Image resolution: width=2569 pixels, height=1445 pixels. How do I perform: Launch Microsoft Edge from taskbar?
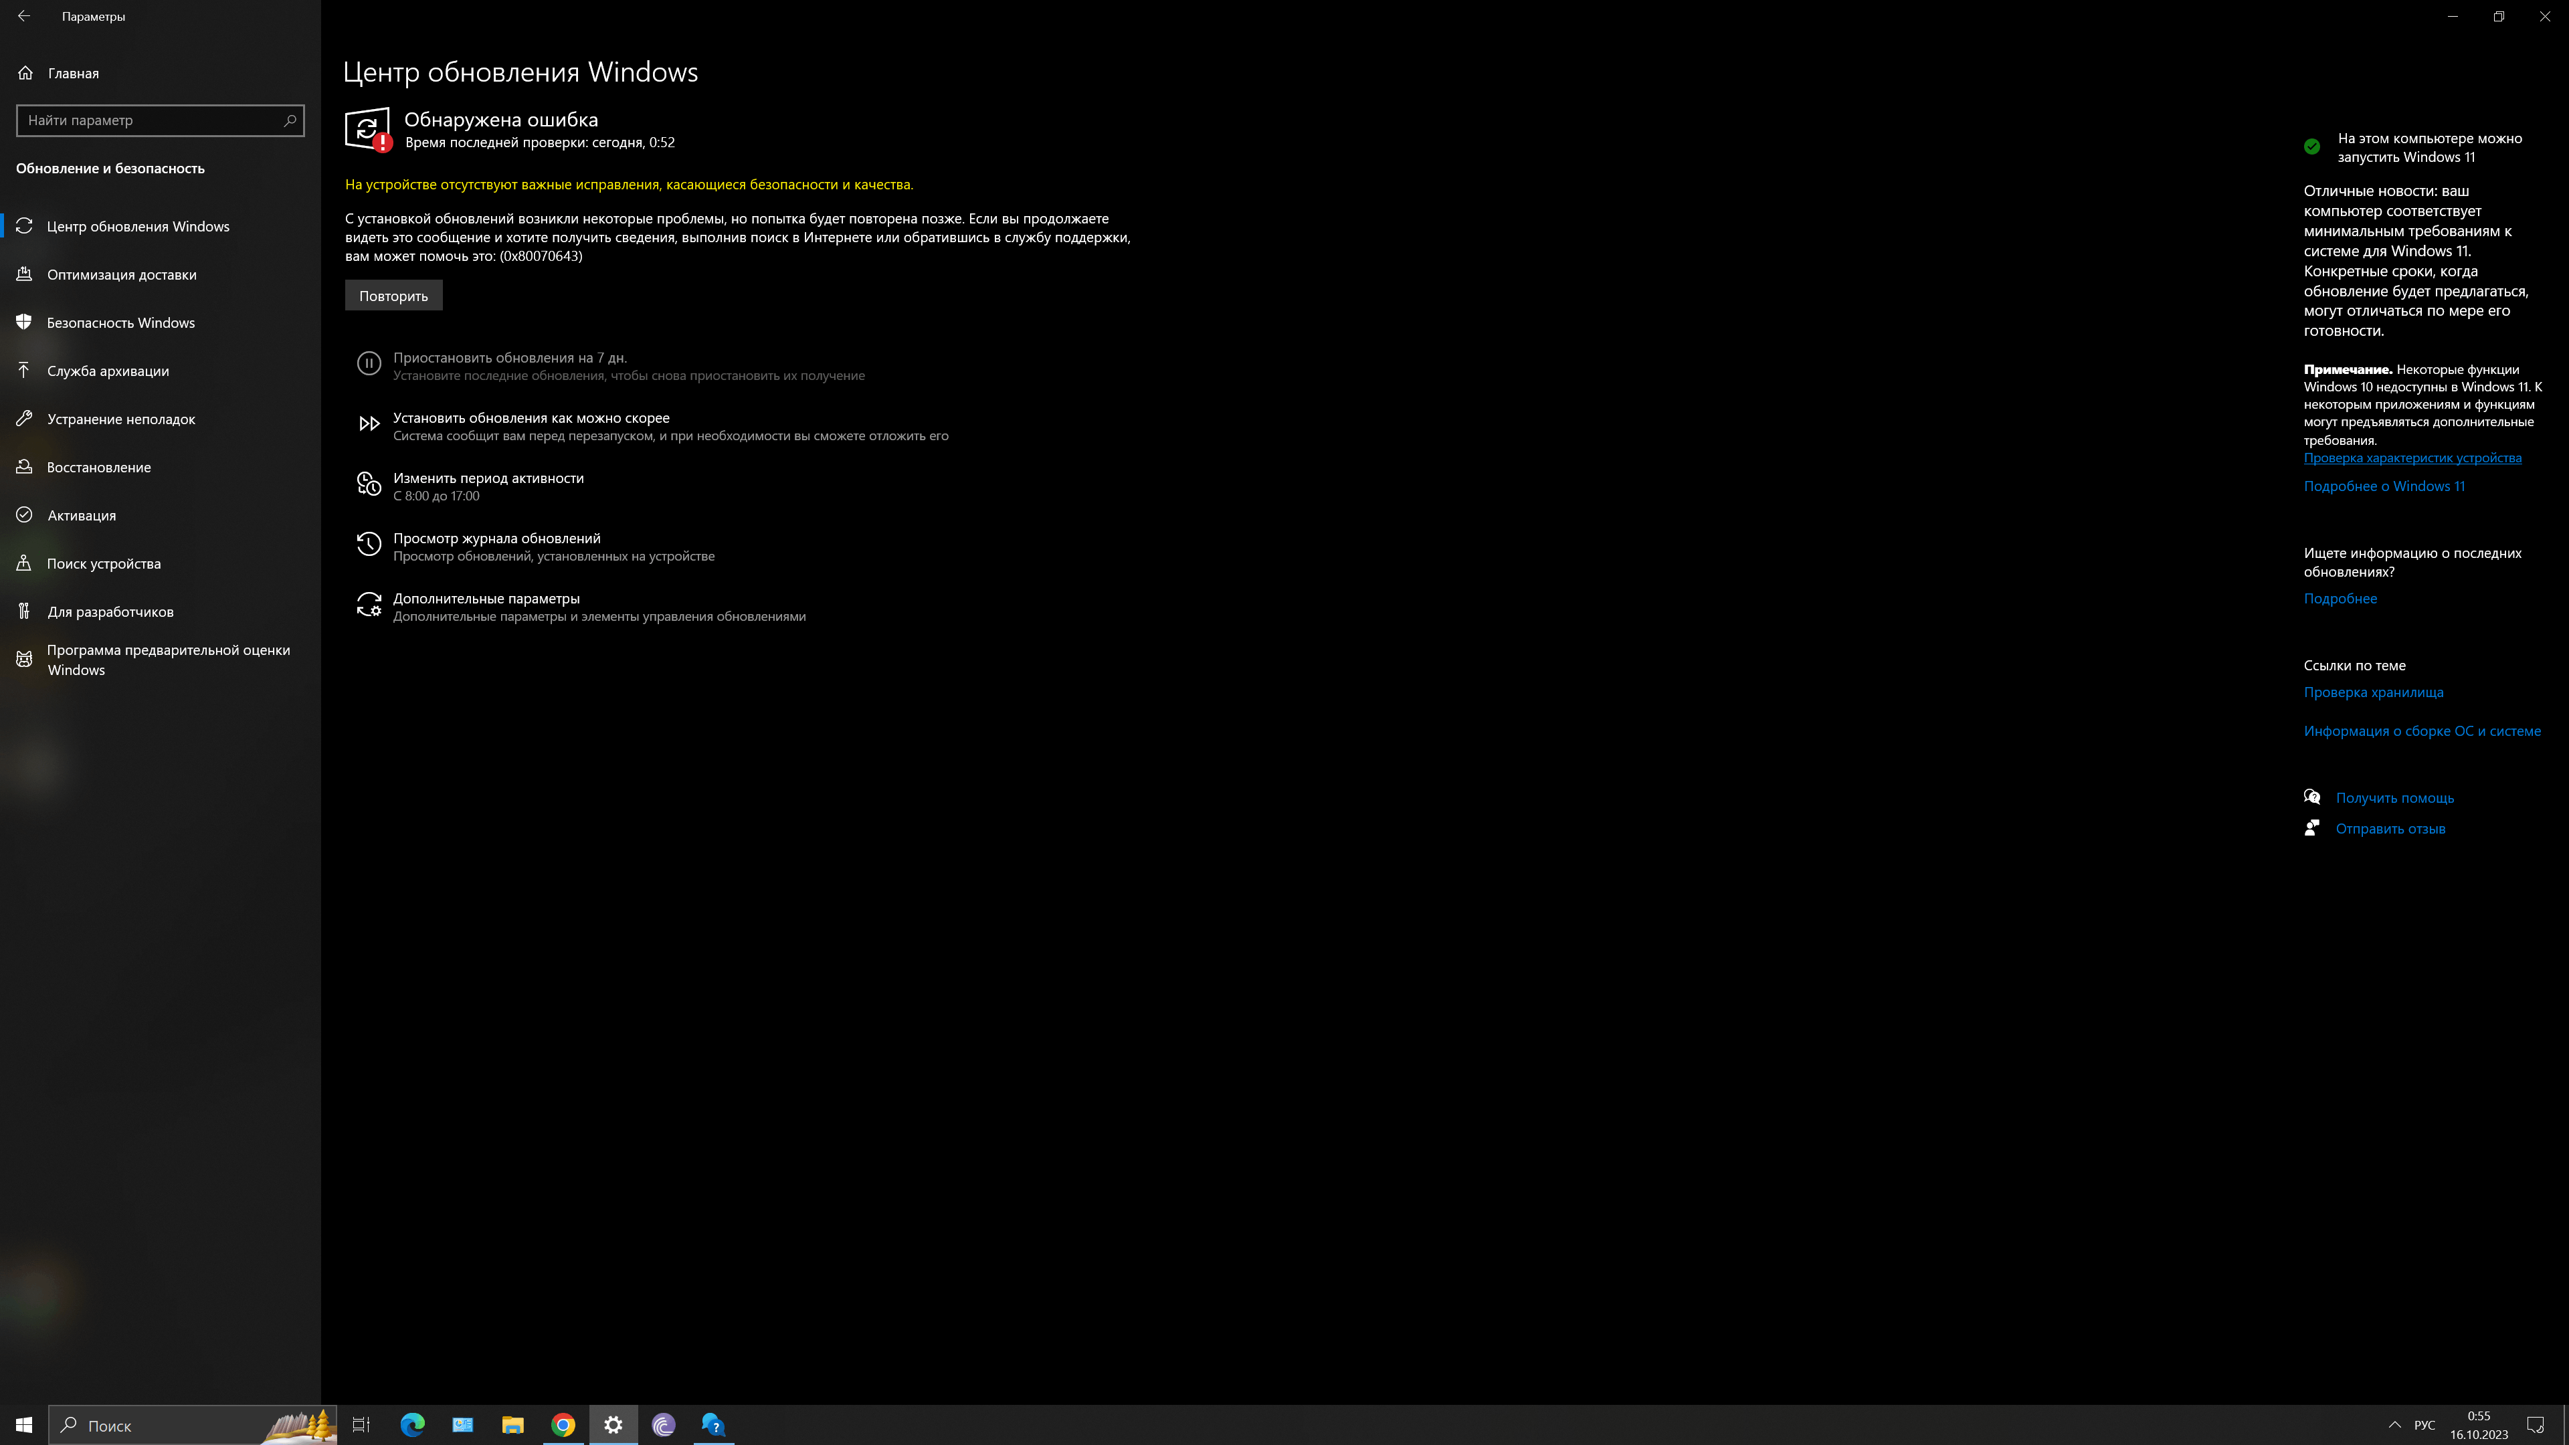click(x=412, y=1425)
